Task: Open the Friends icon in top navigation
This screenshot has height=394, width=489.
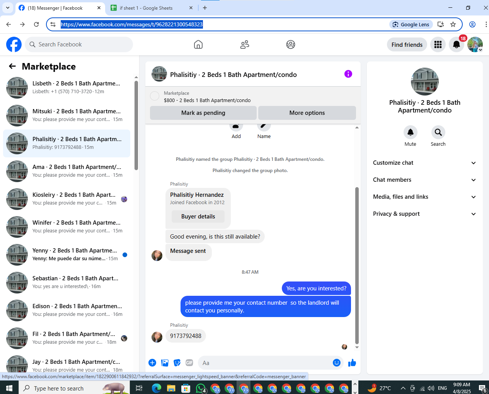Action: [x=245, y=44]
